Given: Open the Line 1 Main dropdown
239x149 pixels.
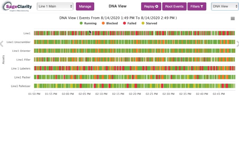Looking at the screenshot, I should [55, 6].
